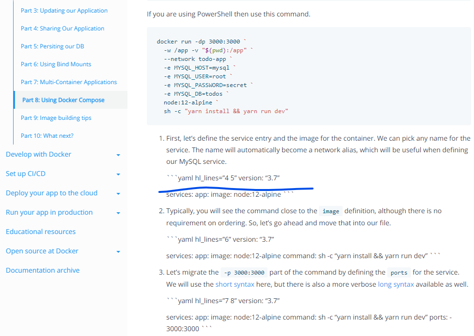Viewport: 474px width, 336px height.
Task: Click the inline code word image
Action: tap(331, 211)
